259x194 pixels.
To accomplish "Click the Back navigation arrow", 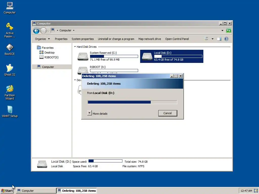I will [x=36, y=31].
